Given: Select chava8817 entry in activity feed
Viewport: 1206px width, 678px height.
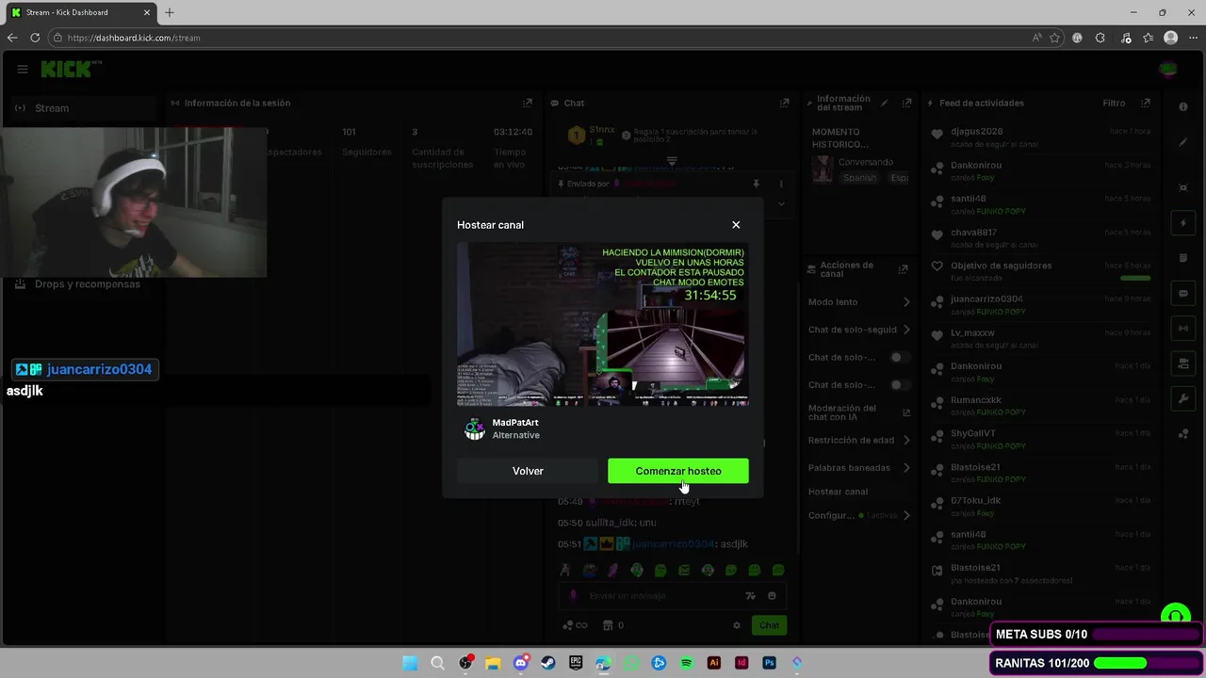Looking at the screenshot, I should (1039, 237).
